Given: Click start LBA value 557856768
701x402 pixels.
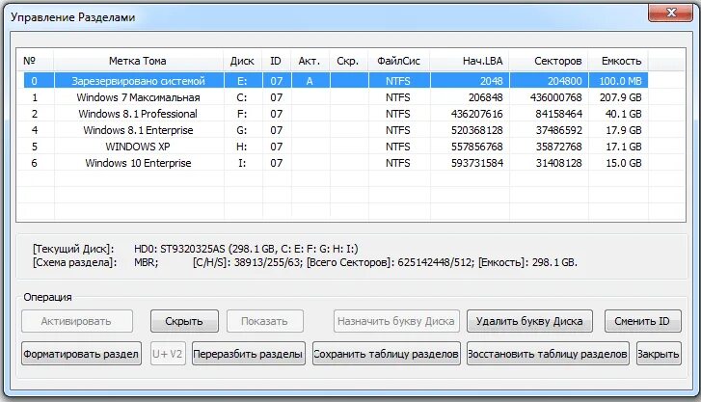Looking at the screenshot, I should [476, 147].
